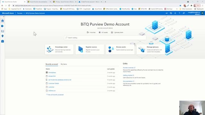Viewport: 205px width, 115px height.
Task: Click the Manage glossary card icon
Action: [142, 49]
